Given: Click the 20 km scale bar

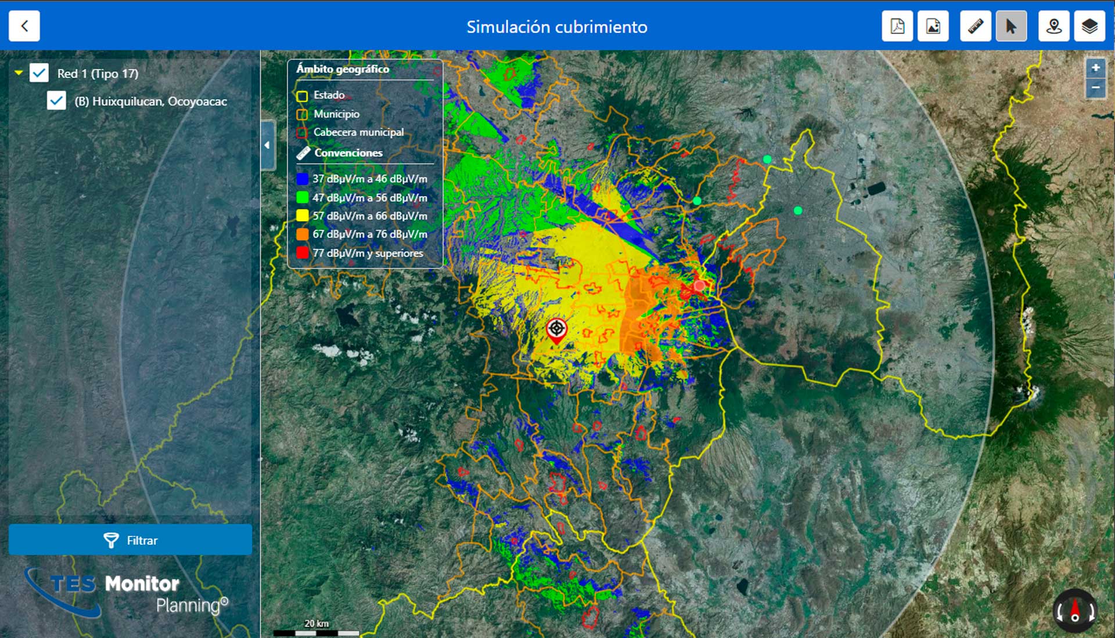Looking at the screenshot, I should 316,629.
